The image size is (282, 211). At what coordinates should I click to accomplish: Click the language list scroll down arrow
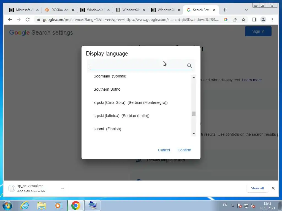click(x=194, y=134)
